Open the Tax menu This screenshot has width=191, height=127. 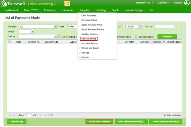coord(151,10)
